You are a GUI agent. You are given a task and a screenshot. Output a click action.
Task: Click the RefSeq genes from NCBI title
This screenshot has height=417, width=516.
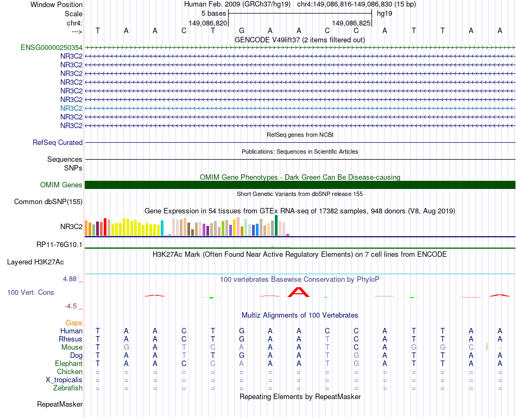(x=300, y=135)
